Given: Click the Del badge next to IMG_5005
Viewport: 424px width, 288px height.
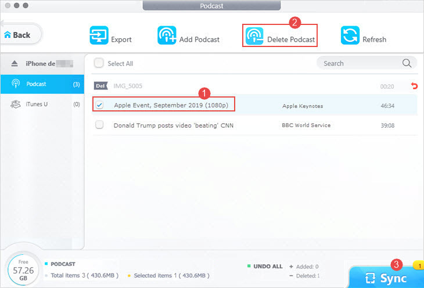Looking at the screenshot, I should (x=100, y=86).
